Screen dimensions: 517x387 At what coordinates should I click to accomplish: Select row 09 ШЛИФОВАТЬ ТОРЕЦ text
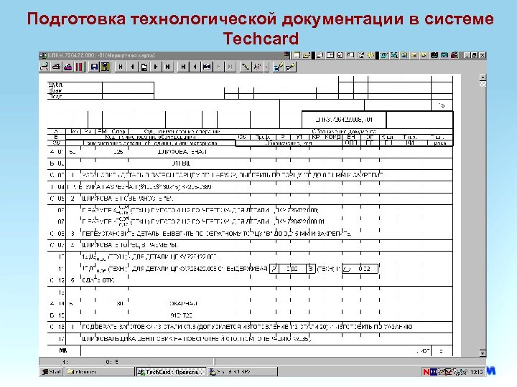pyautogui.click(x=129, y=245)
